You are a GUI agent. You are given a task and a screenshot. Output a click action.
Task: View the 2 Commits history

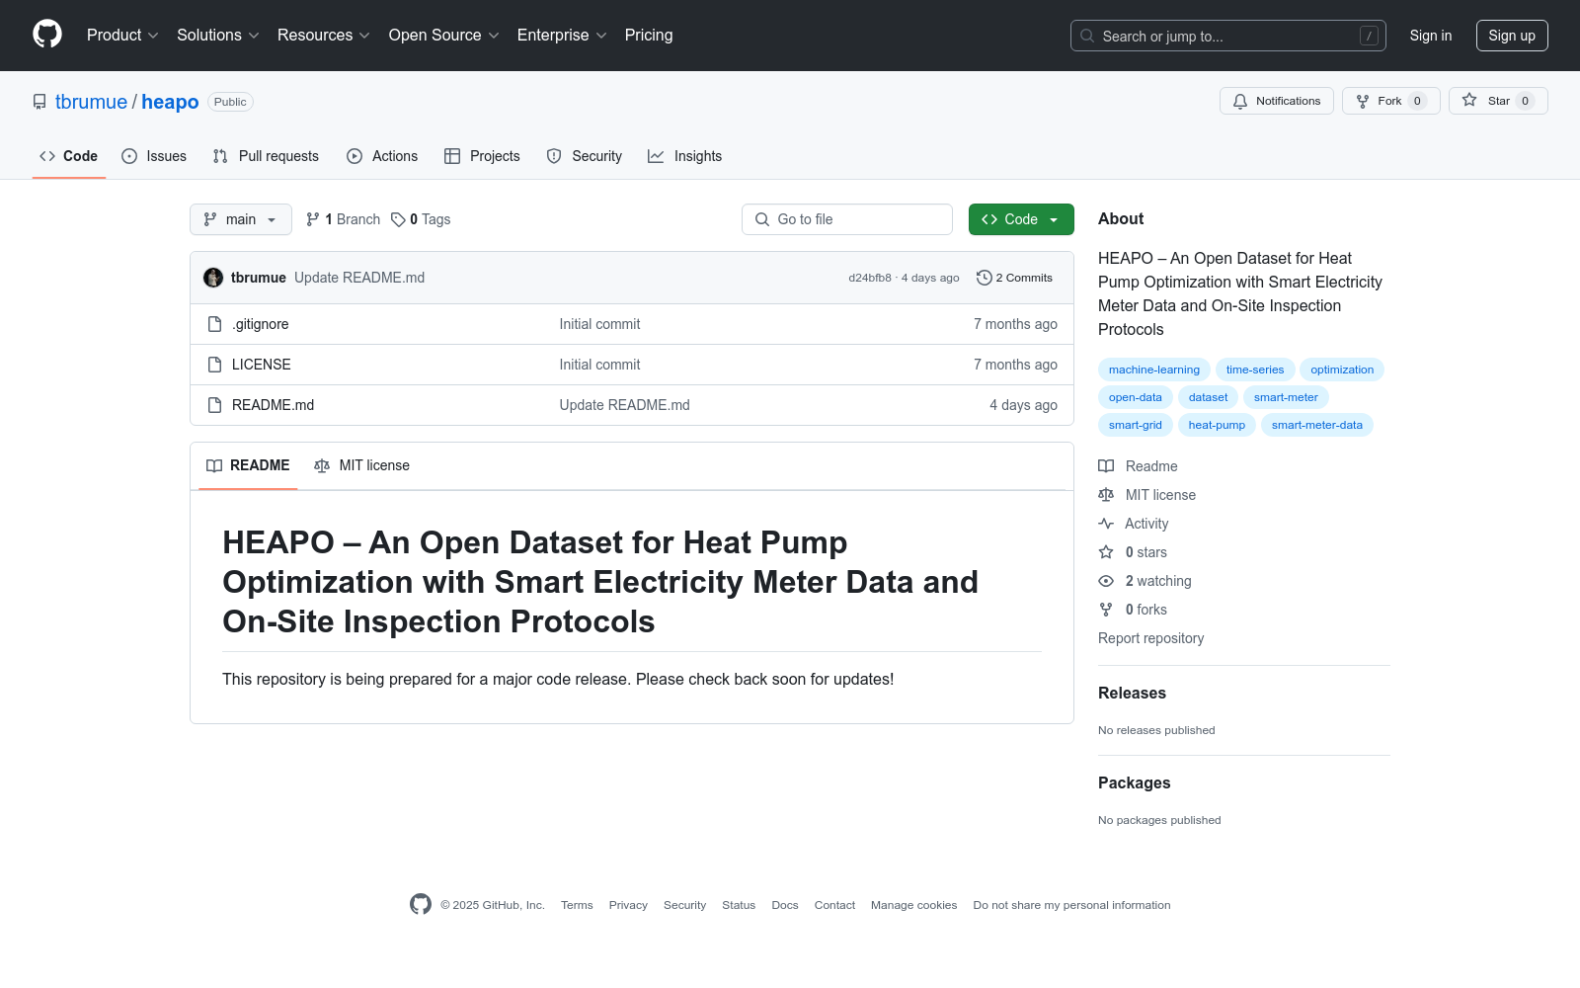point(1014,278)
